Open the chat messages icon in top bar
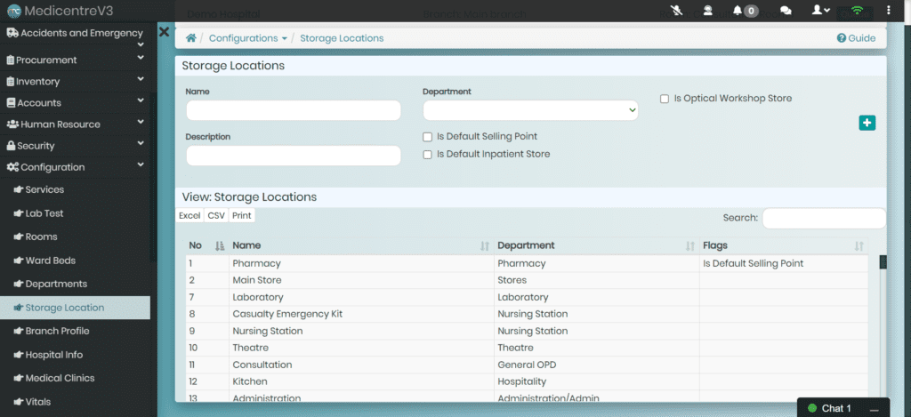This screenshot has height=417, width=911. (786, 11)
